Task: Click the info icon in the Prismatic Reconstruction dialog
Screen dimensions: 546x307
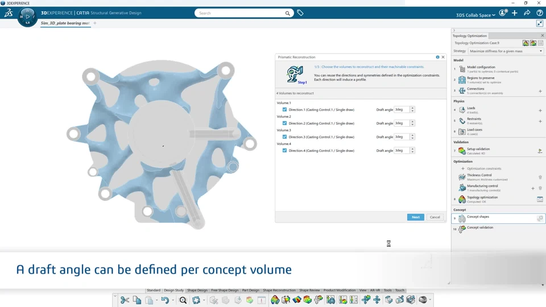Action: [x=437, y=57]
